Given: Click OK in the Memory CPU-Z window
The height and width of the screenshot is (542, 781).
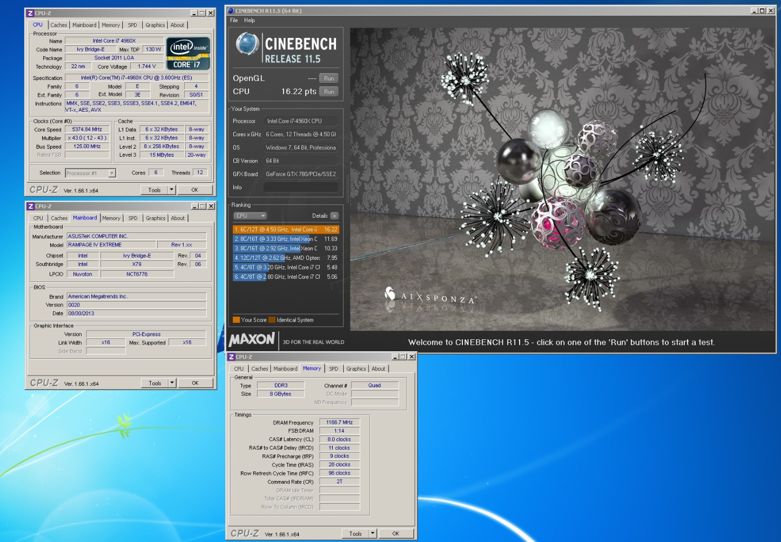Looking at the screenshot, I should coord(395,533).
